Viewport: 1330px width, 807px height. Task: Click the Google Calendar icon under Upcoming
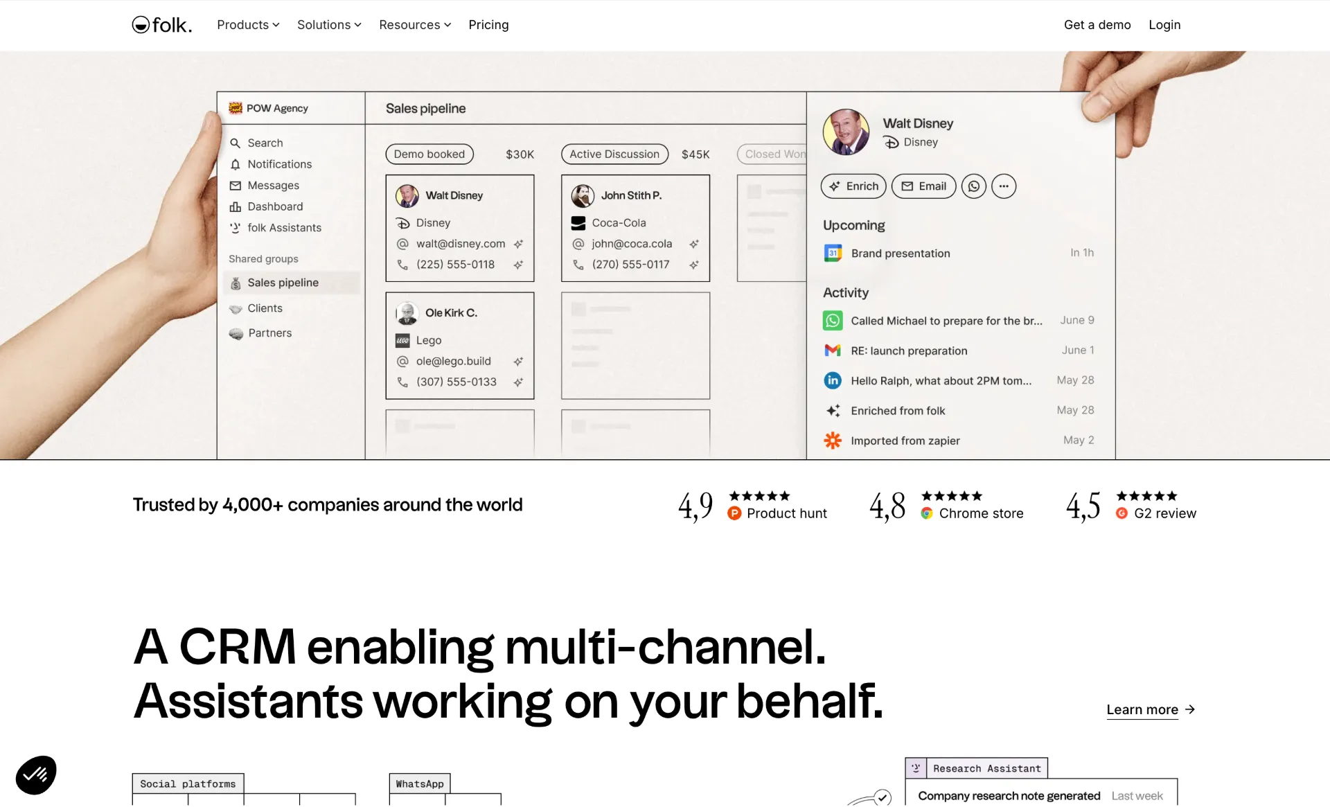click(833, 253)
